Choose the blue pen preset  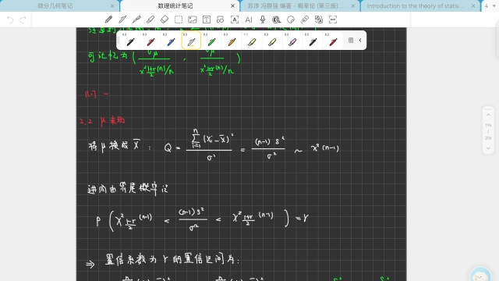(171, 41)
